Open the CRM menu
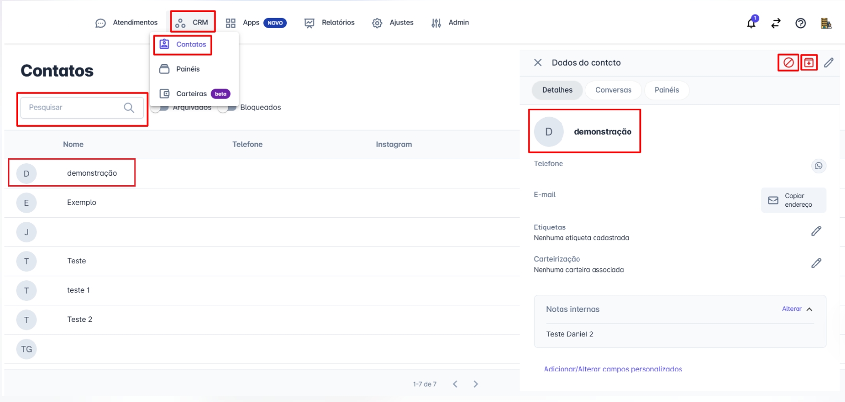The image size is (845, 402). pos(193,23)
